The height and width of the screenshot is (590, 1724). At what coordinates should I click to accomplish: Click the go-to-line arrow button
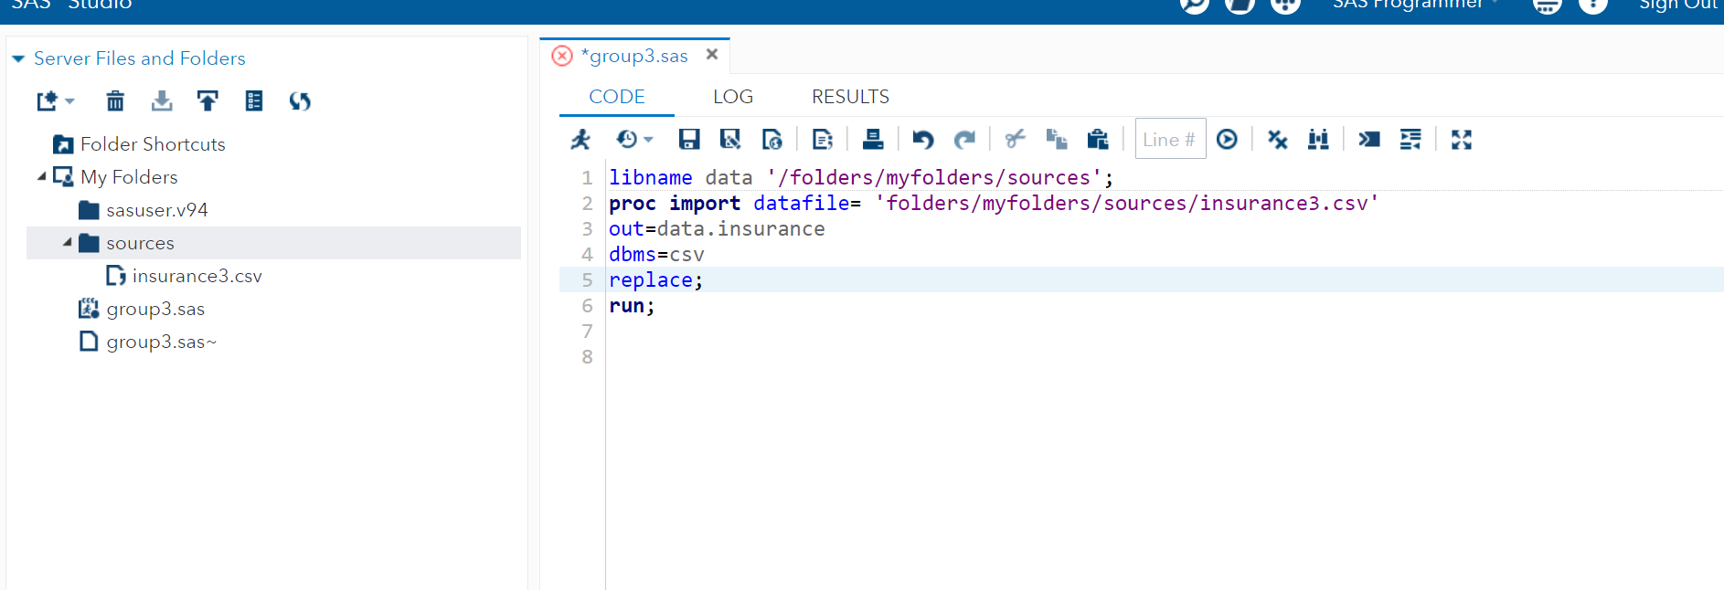[x=1227, y=140]
